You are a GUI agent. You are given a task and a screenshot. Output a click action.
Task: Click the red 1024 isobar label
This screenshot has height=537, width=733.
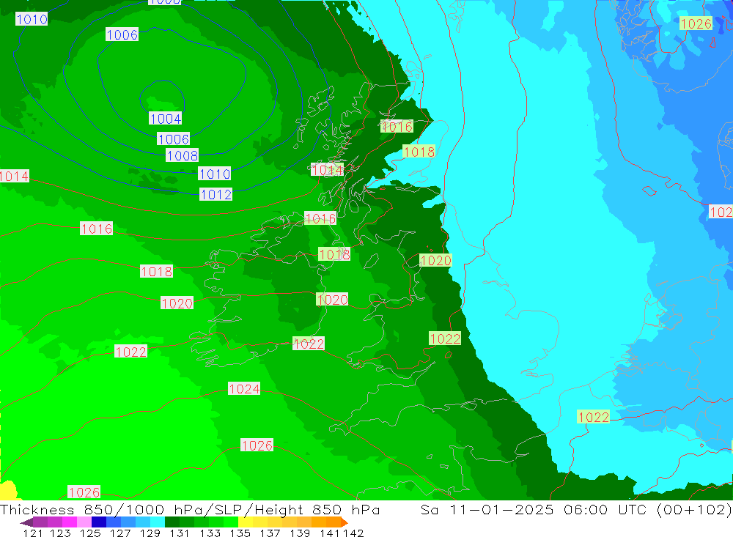(x=244, y=389)
